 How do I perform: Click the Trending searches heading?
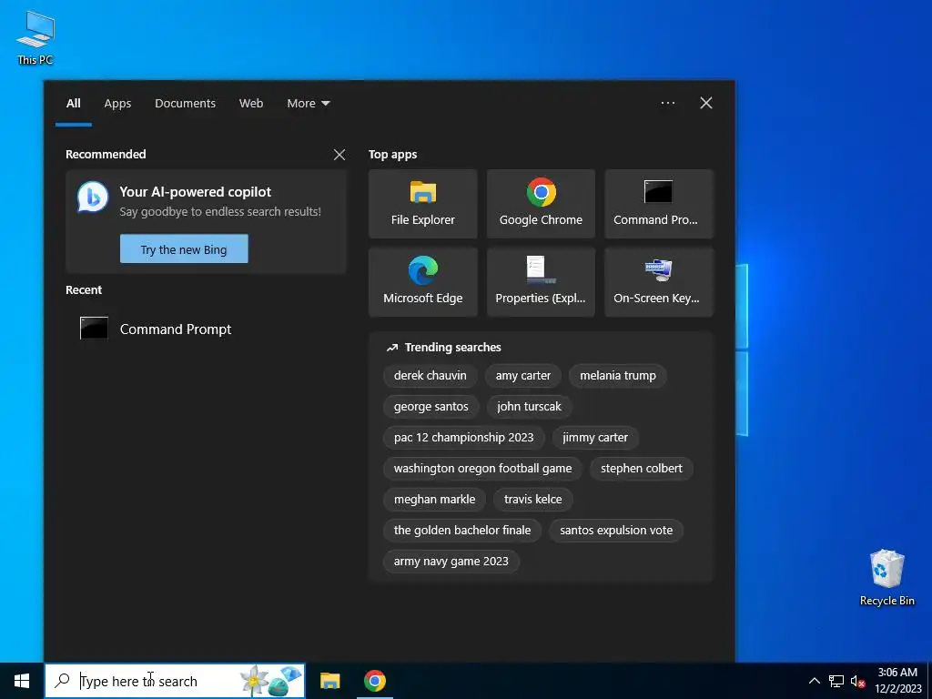pyautogui.click(x=453, y=348)
